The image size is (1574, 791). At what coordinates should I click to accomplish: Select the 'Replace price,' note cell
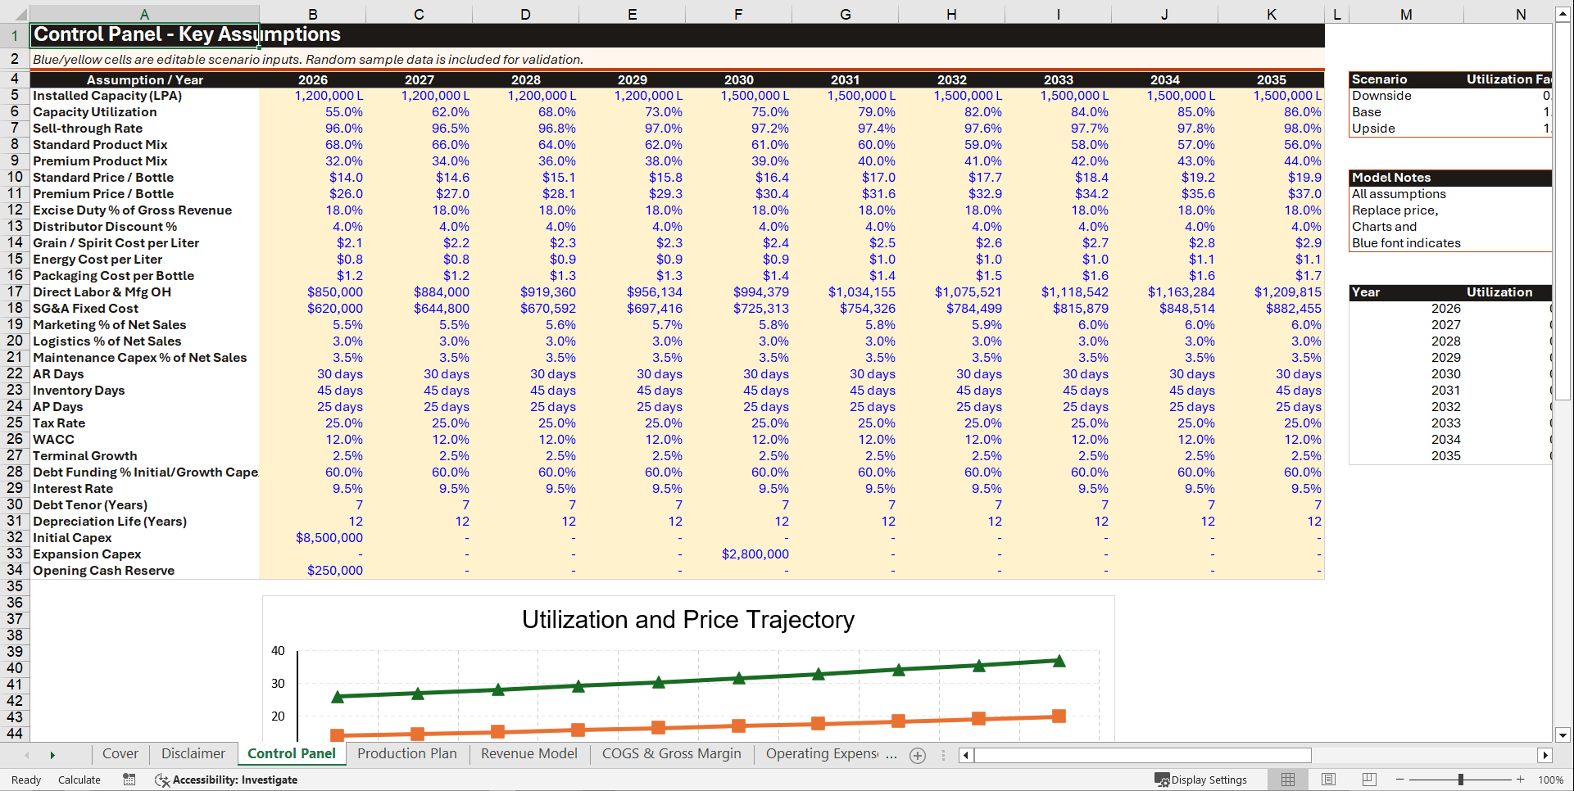tap(1406, 210)
